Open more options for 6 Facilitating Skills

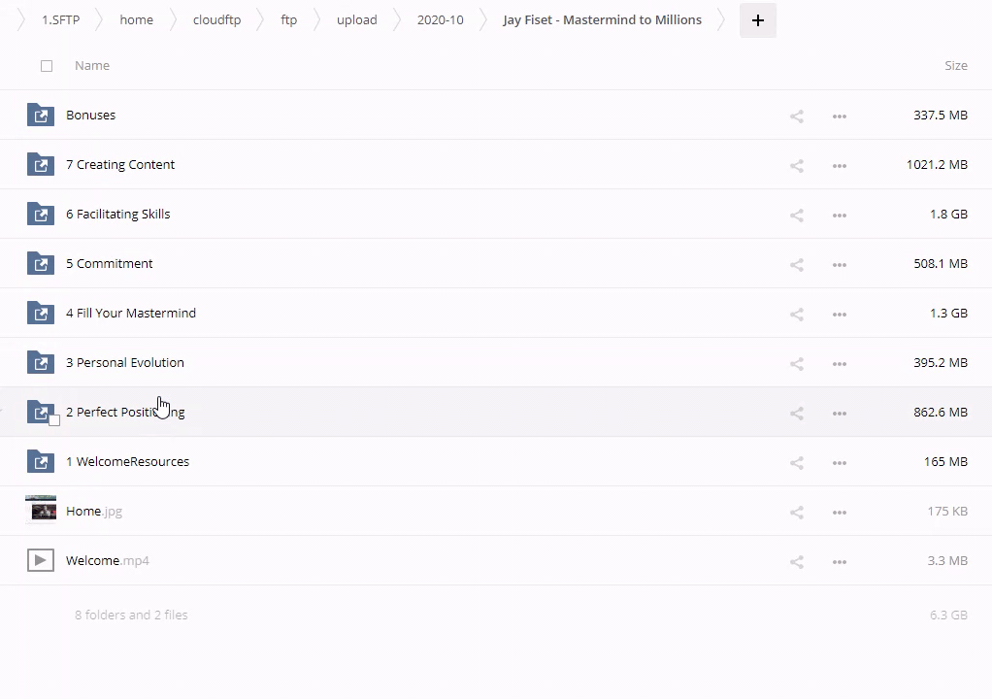[840, 216]
